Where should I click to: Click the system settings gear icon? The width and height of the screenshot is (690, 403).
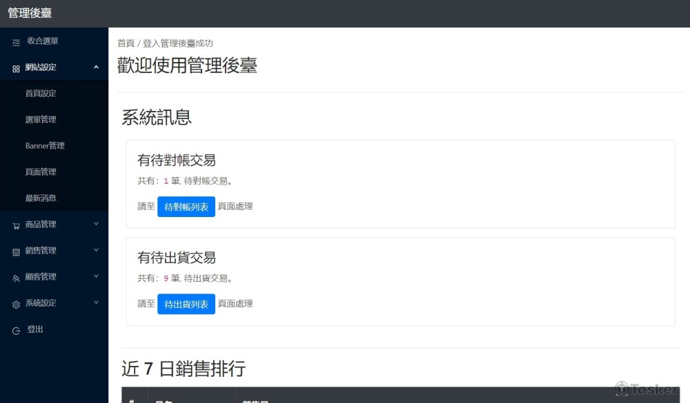point(16,304)
